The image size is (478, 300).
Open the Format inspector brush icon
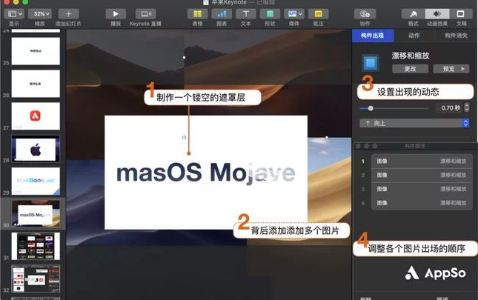[x=414, y=14]
